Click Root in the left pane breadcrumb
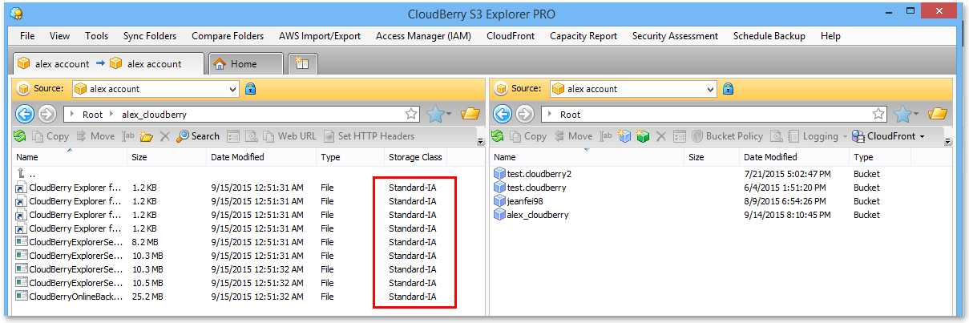Viewport: 969px width, 323px height. tap(93, 115)
